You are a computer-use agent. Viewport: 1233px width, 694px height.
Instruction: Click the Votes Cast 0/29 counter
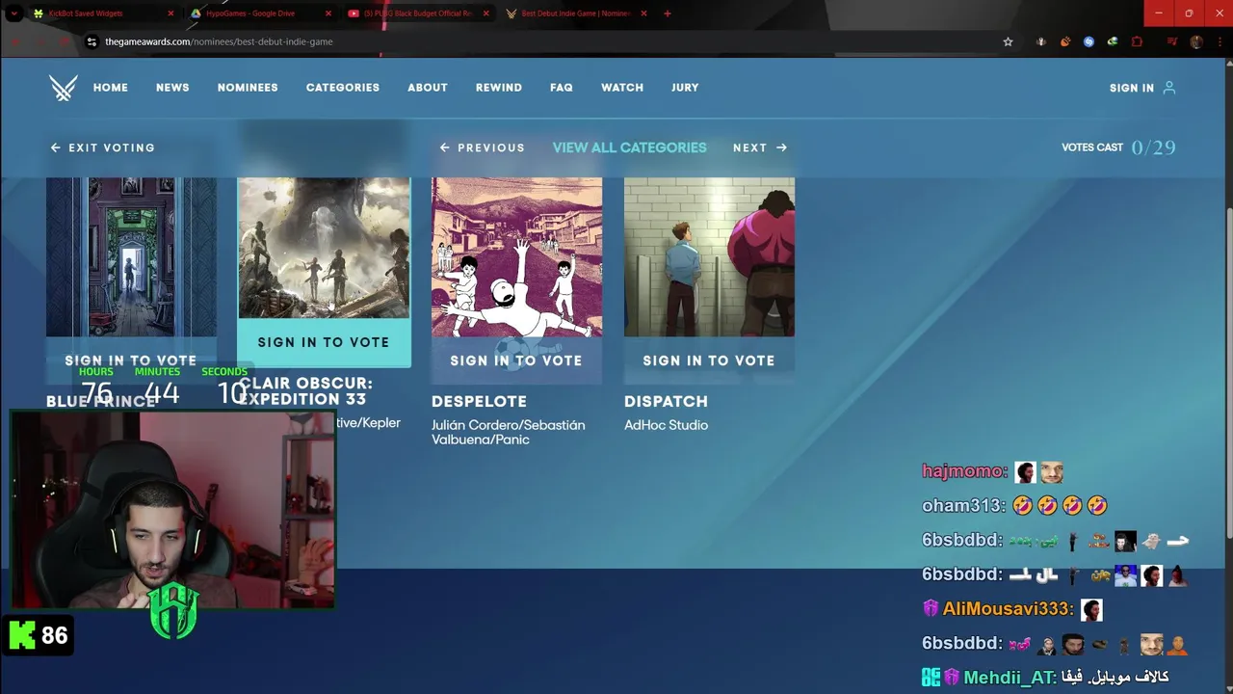(x=1118, y=147)
